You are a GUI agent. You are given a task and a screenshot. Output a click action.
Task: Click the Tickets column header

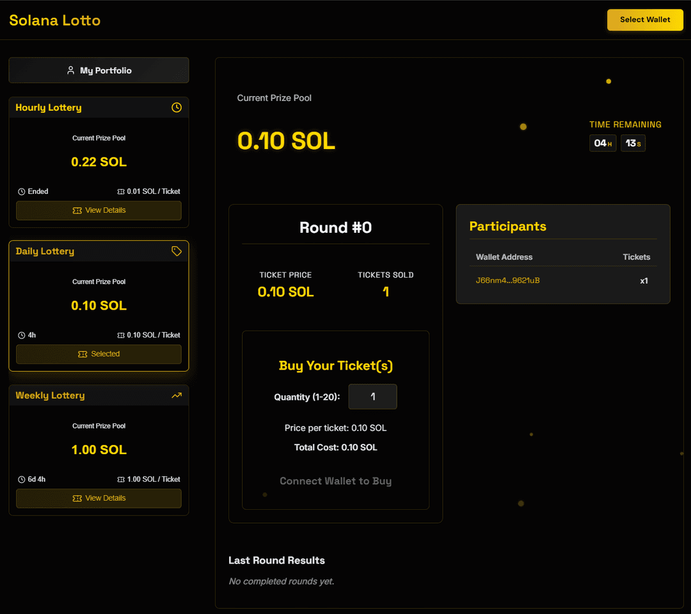tap(637, 257)
